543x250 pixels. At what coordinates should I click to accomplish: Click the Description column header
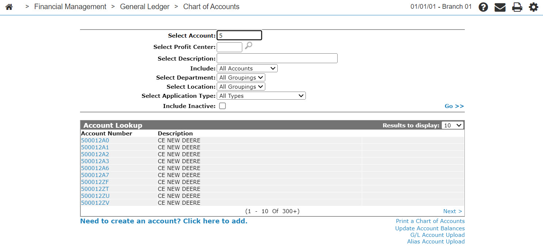[x=175, y=134]
